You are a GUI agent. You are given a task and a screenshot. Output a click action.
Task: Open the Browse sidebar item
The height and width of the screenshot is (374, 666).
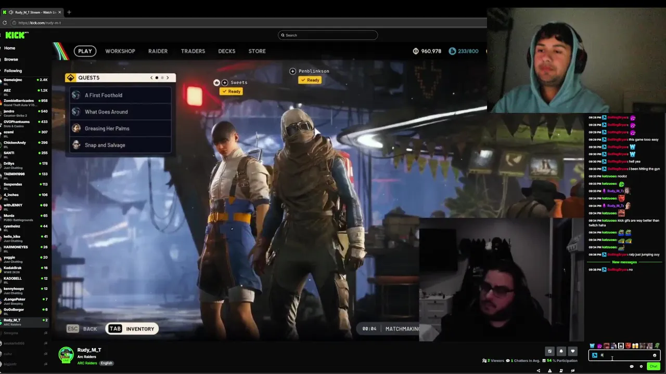[x=11, y=59]
